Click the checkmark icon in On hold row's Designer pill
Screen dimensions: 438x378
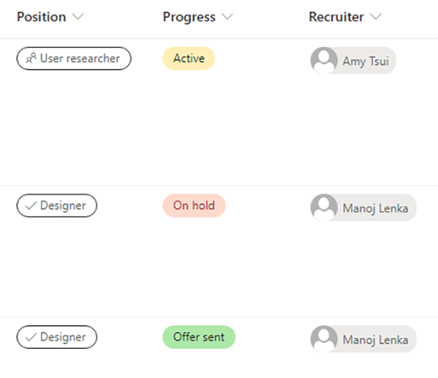31,205
